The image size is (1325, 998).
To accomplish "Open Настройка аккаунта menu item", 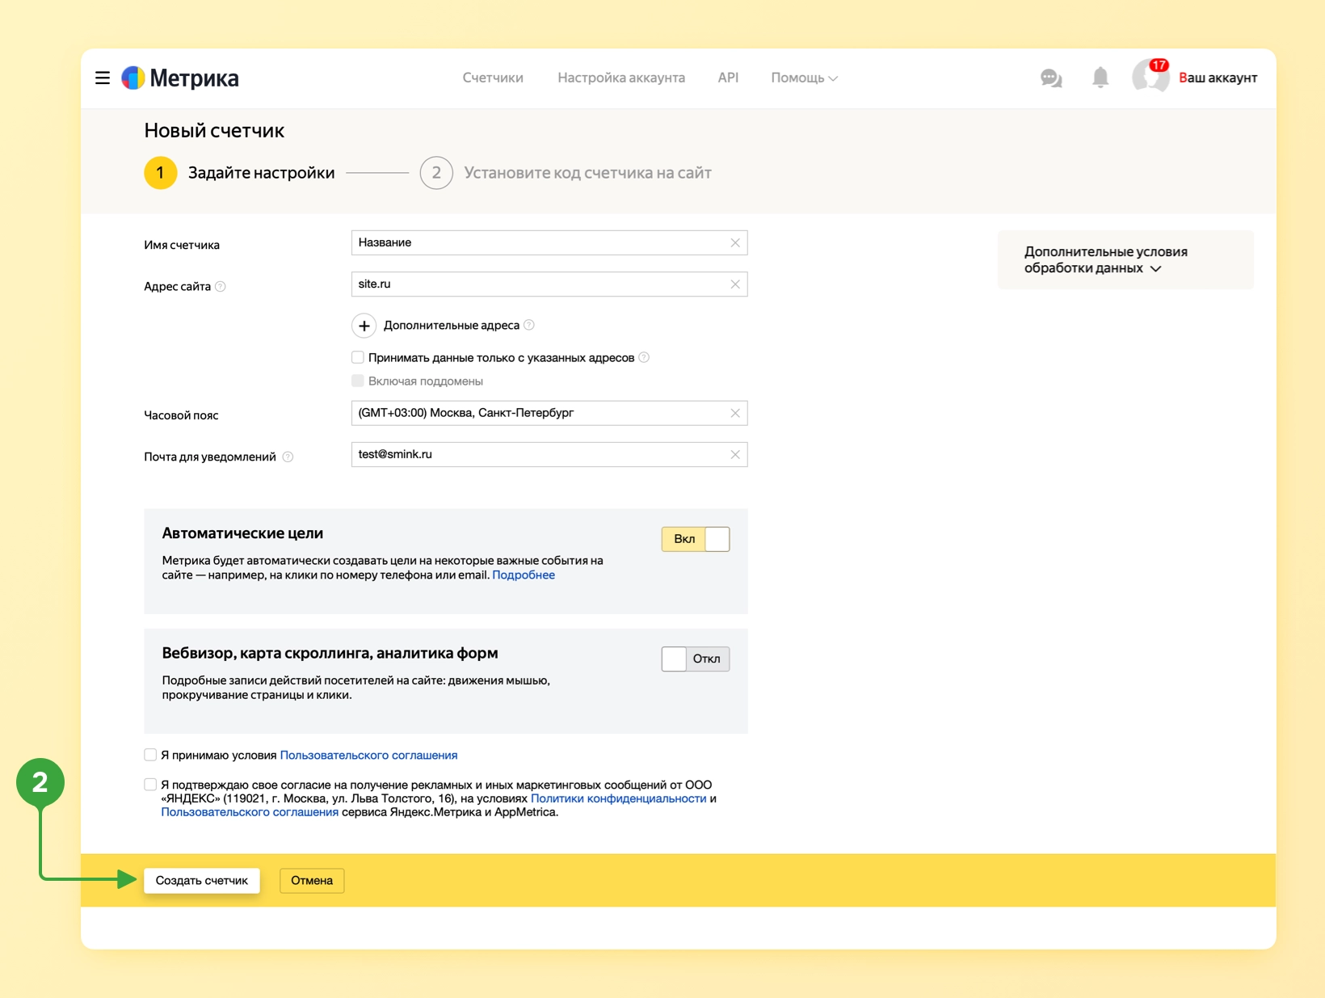I will point(621,78).
